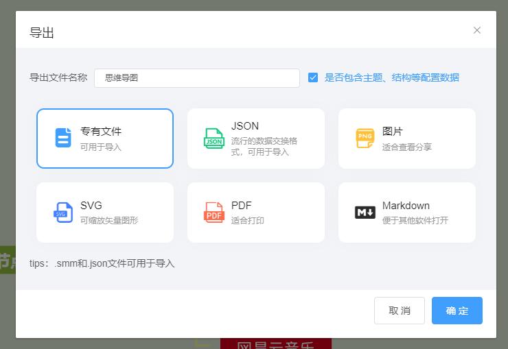Image resolution: width=508 pixels, height=349 pixels.
Task: Click the 便于其他软件打开 description
Action: pyautogui.click(x=415, y=220)
